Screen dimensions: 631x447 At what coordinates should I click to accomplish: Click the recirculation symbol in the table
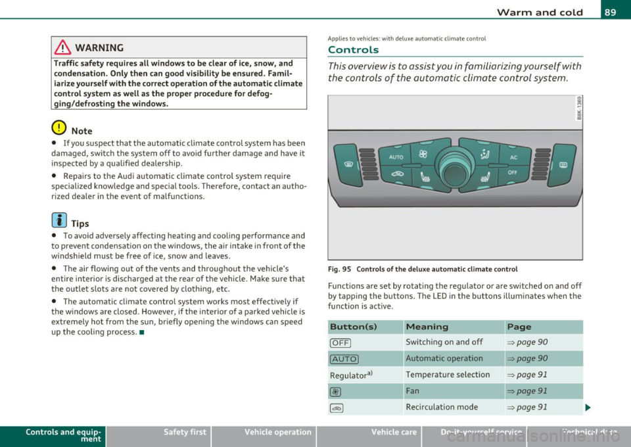point(337,408)
